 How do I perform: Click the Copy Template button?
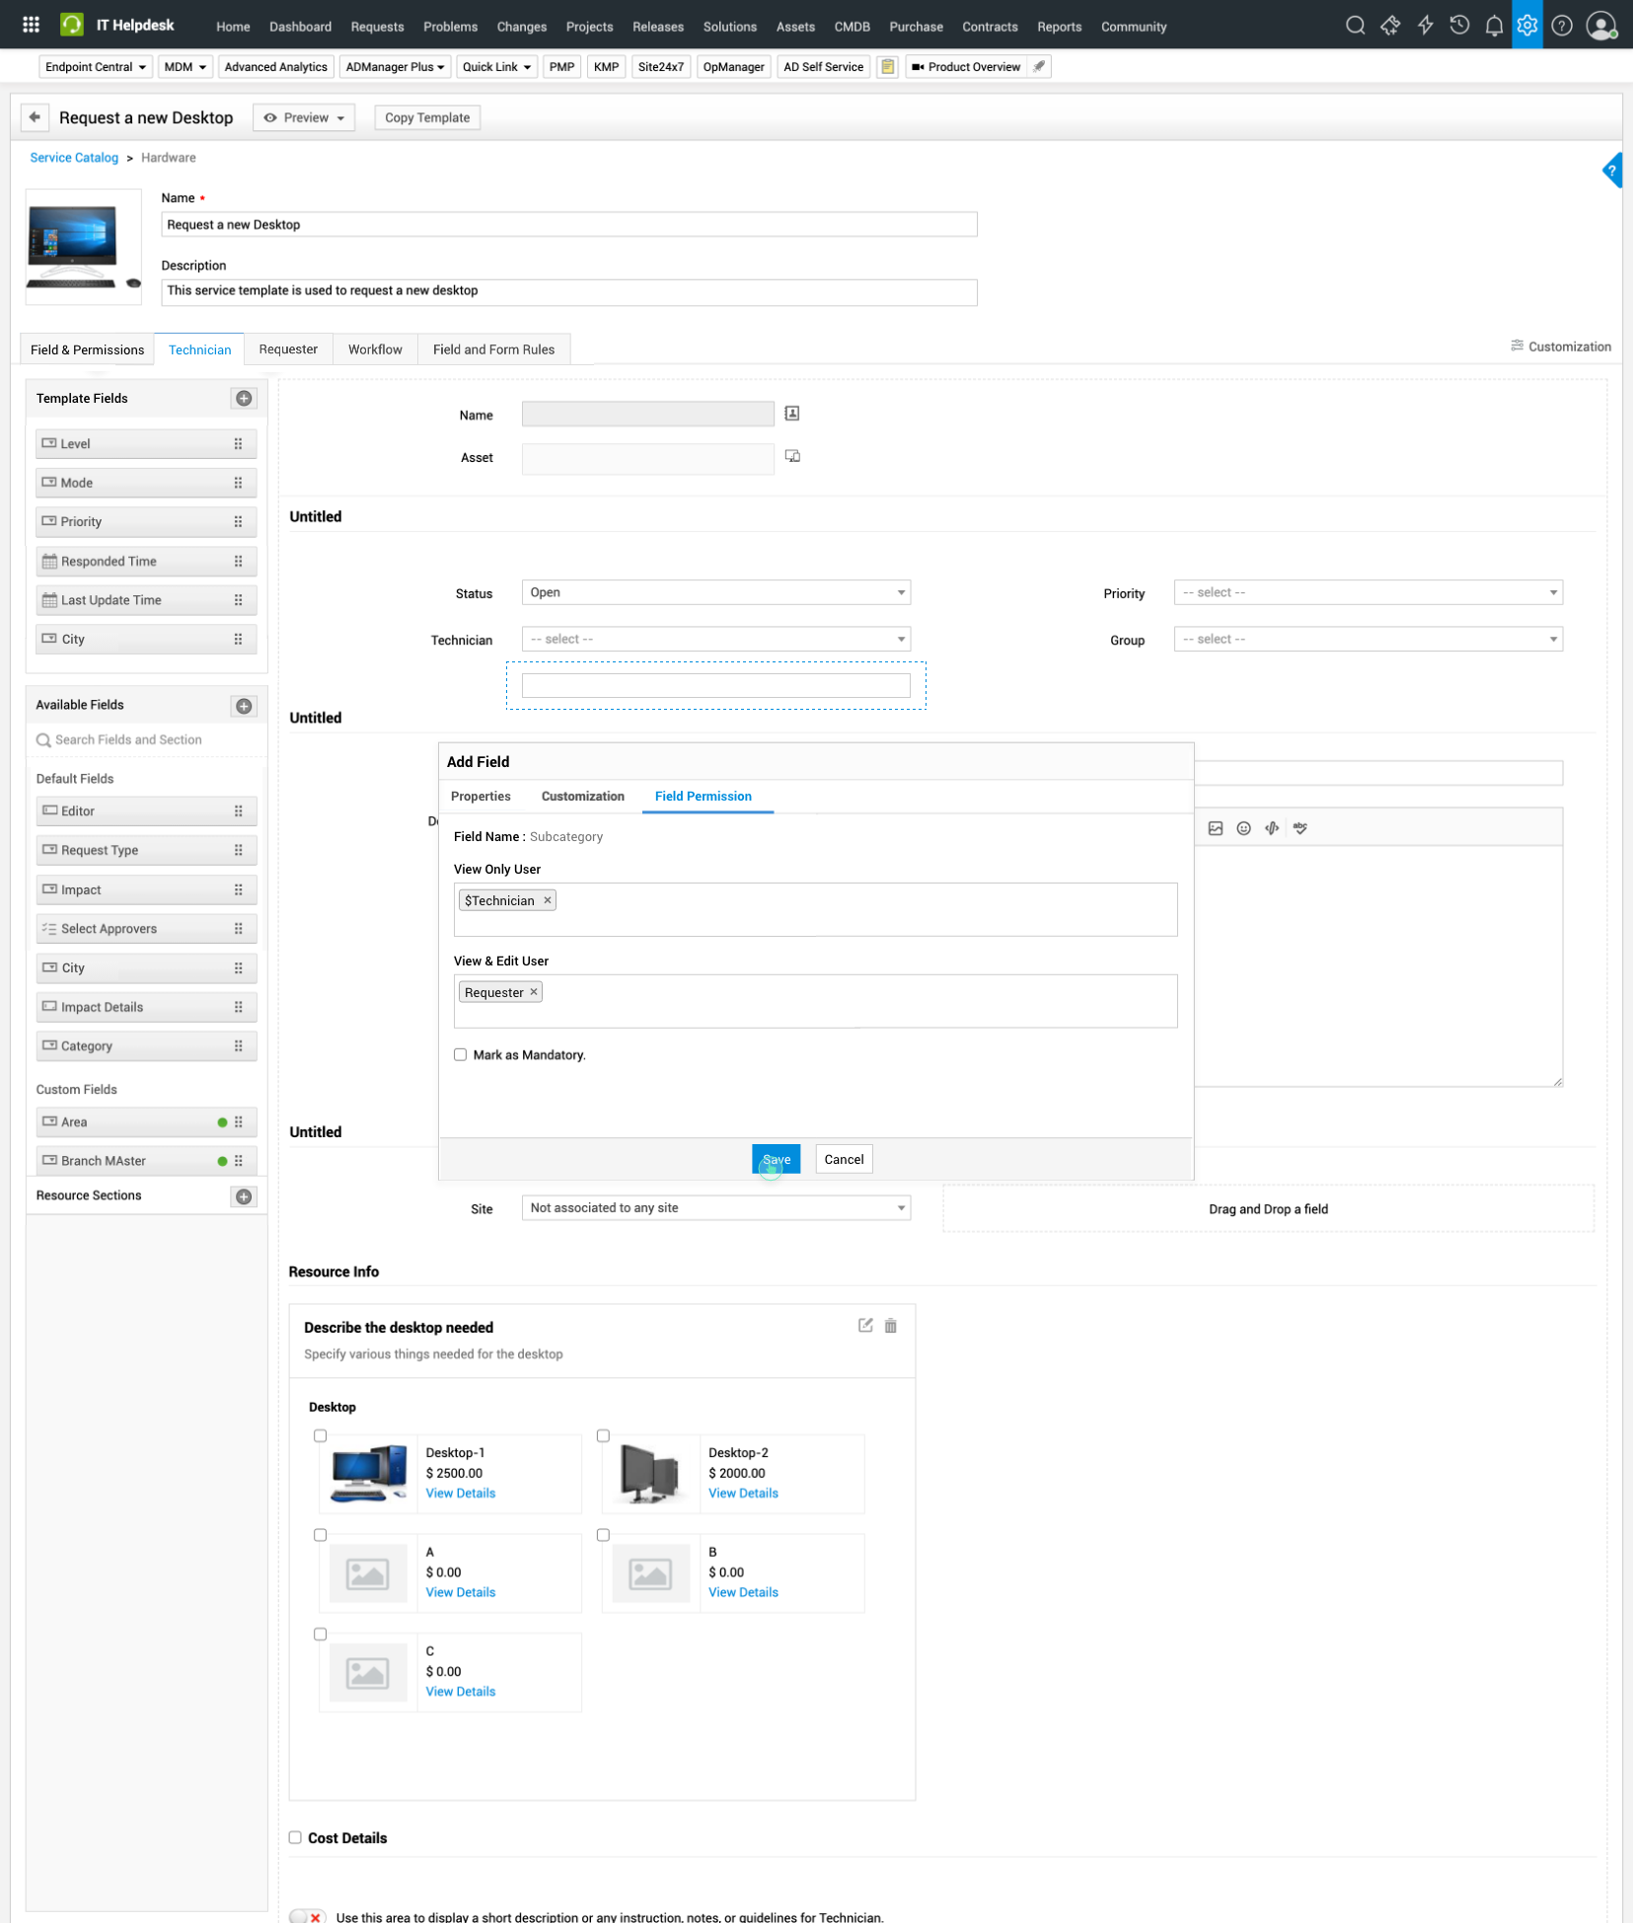(x=426, y=117)
